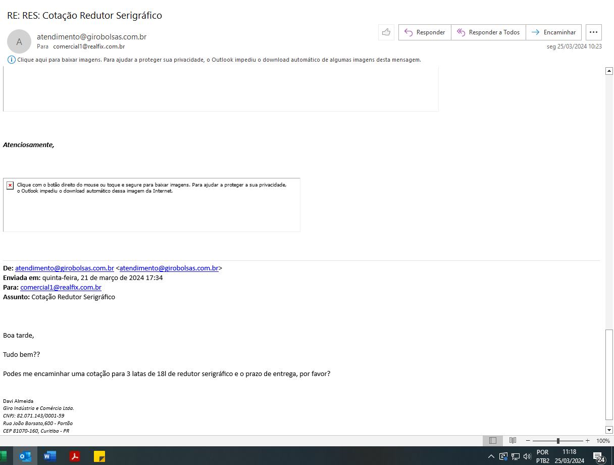Forward the email with Encaminhar
This screenshot has width=614, height=465.
[554, 32]
